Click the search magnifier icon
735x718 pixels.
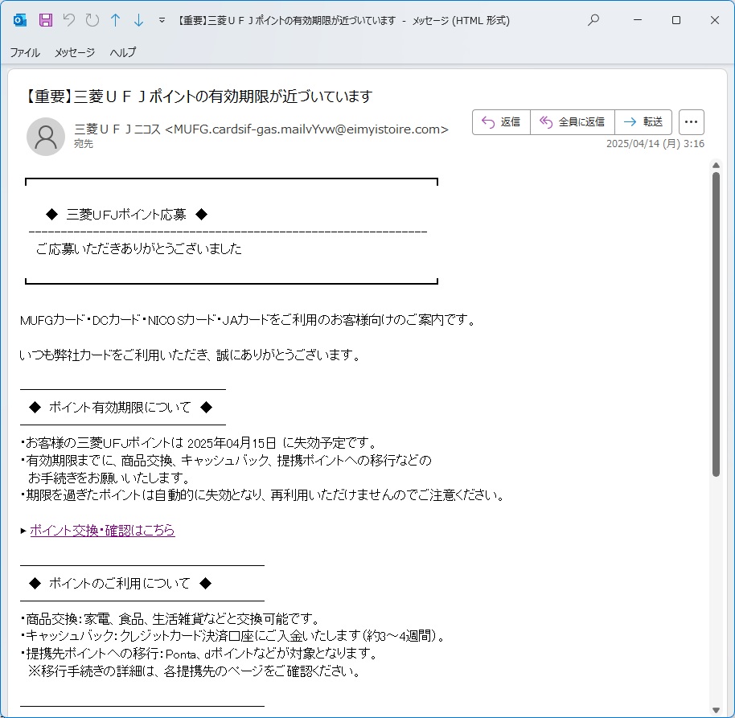[593, 20]
